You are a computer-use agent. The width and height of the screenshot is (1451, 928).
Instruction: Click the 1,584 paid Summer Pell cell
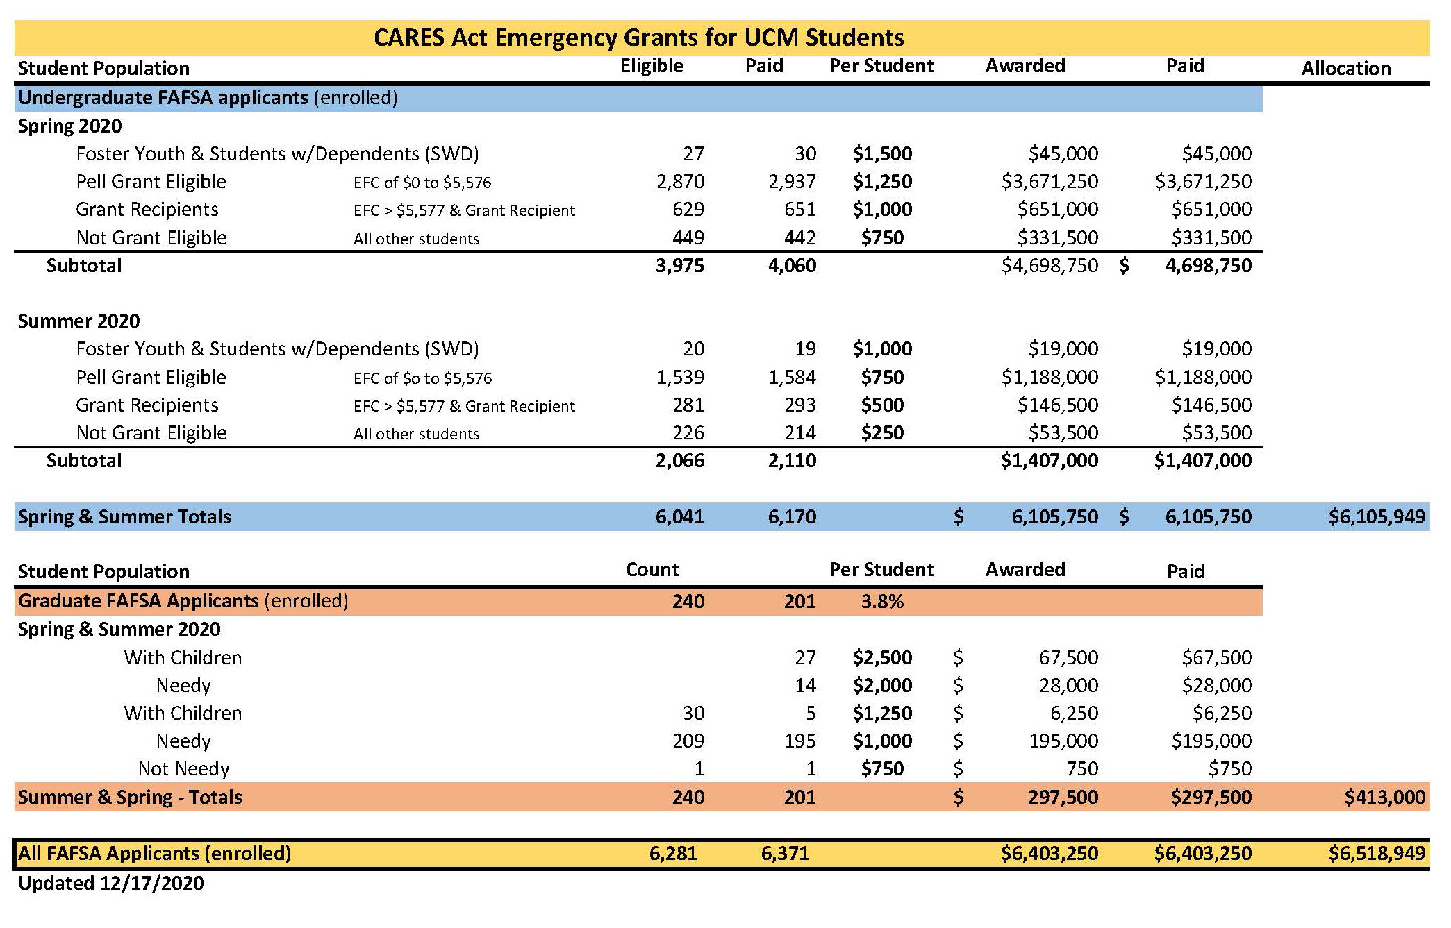792,378
